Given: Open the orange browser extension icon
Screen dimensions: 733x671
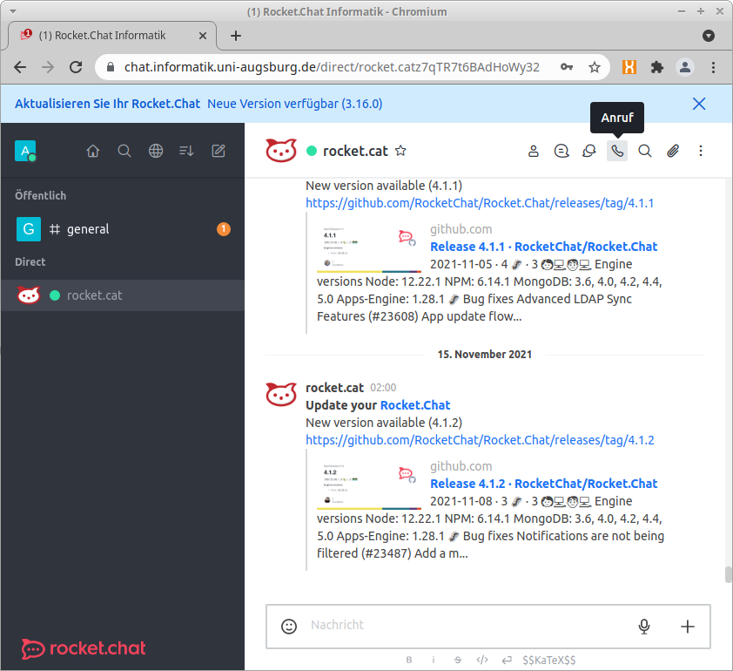Looking at the screenshot, I should 629,67.
